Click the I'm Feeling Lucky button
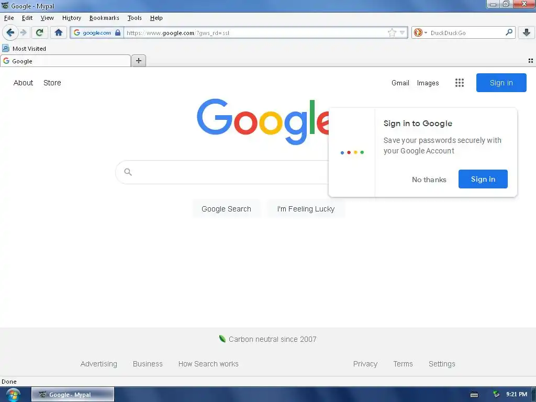 (x=306, y=209)
